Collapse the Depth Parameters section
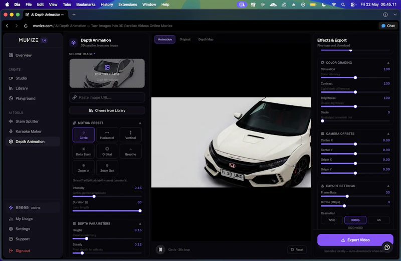Screen dimensions: 401x261 pyautogui.click(x=140, y=223)
